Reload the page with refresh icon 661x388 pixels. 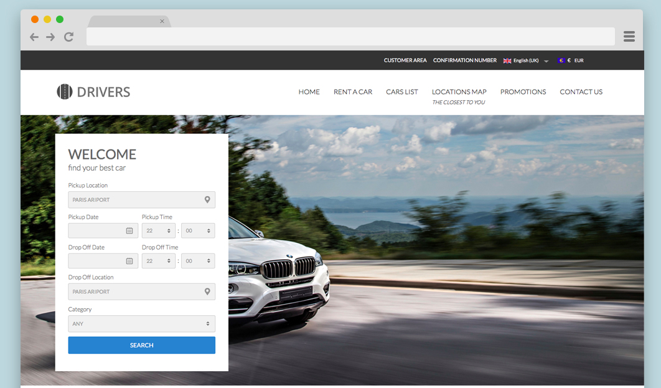68,37
